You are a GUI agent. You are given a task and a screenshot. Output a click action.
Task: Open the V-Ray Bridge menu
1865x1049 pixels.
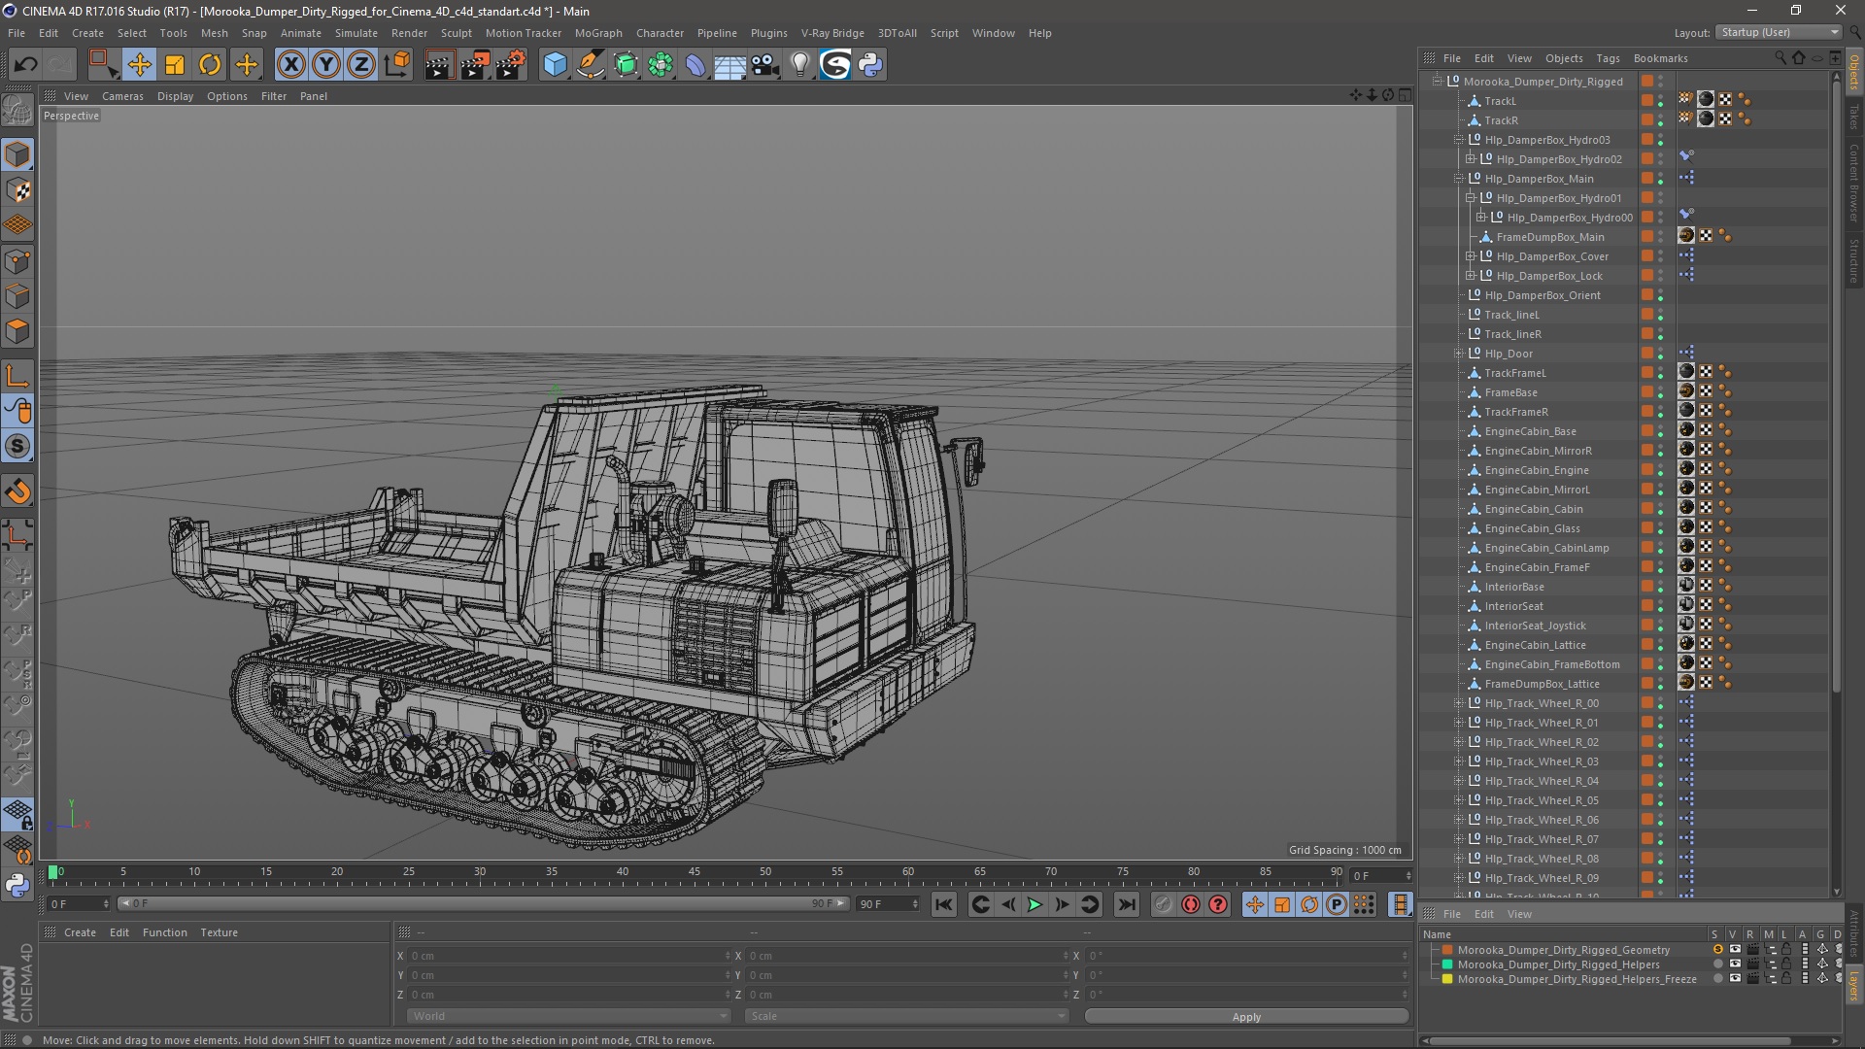(832, 33)
